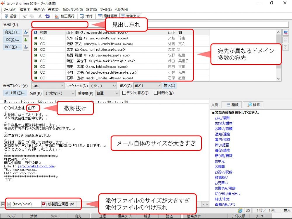
Task: Click the address book icon beside BCC(B)
Action: 26,47
